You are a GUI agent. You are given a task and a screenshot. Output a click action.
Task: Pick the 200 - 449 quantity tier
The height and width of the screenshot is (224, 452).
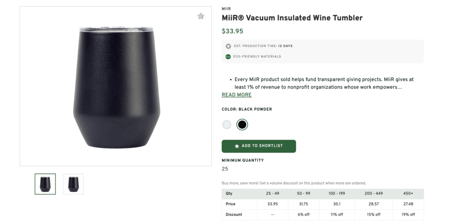[373, 194]
